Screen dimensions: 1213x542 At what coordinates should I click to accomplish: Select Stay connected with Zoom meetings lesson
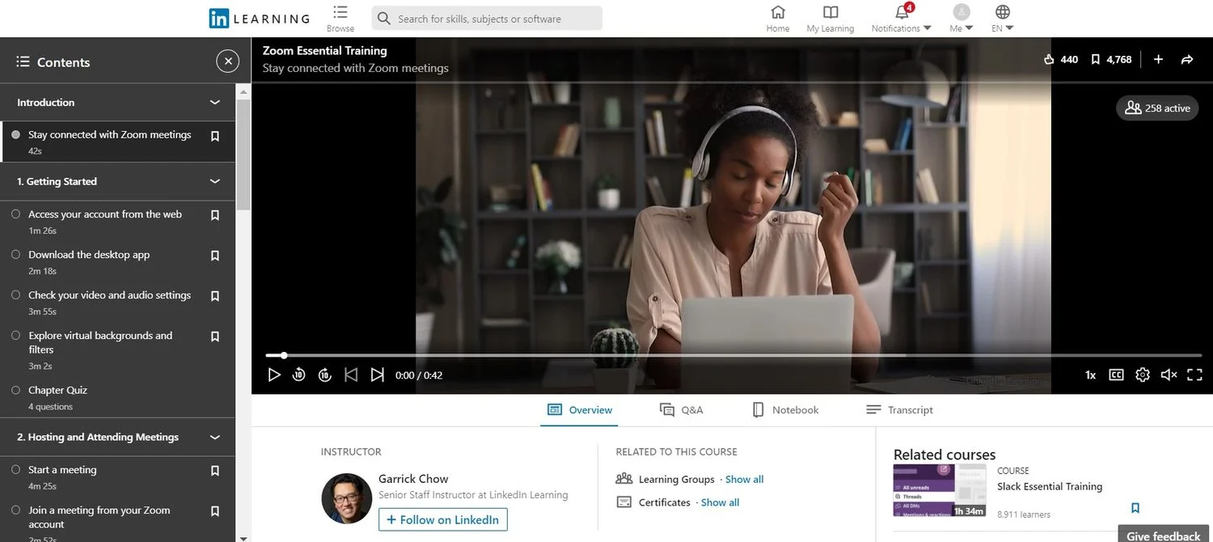pos(110,135)
